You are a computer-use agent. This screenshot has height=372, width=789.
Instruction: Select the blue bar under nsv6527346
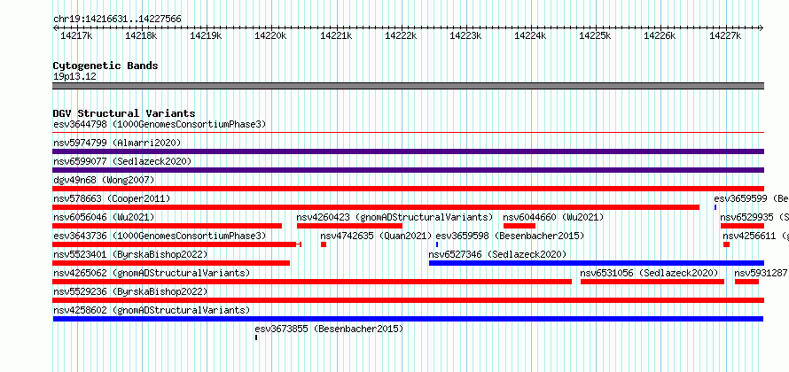597,263
